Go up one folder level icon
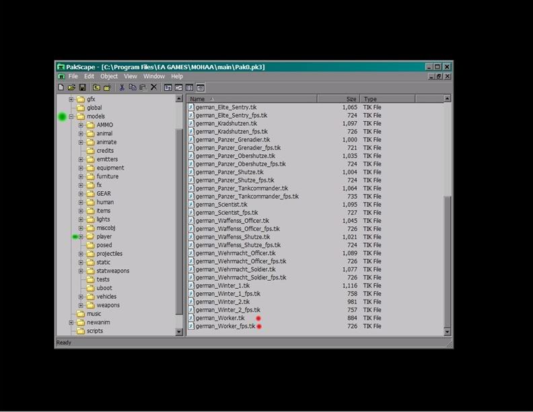 96,88
